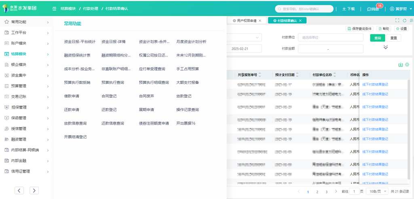
Task: Click the sidebar collapse hamburger icon
Action: click(54, 8)
